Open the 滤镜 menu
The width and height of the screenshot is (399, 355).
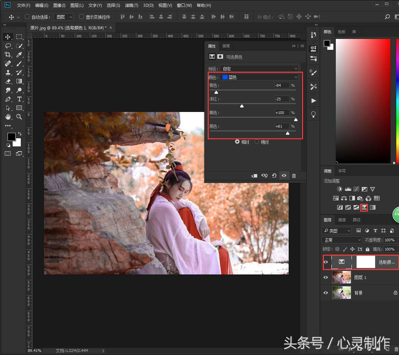131,5
